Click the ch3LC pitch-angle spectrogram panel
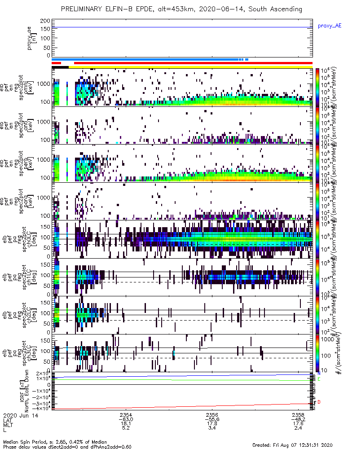The width and height of the screenshot is (348, 449). click(x=182, y=353)
